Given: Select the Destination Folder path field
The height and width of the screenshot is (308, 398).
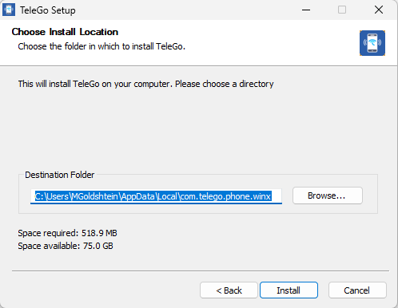Looking at the screenshot, I should 156,196.
